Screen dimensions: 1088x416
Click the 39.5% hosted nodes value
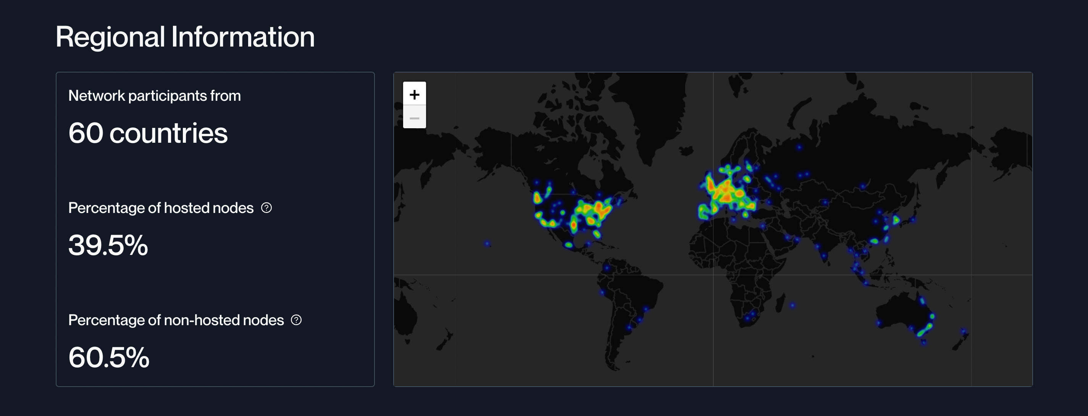pos(108,245)
